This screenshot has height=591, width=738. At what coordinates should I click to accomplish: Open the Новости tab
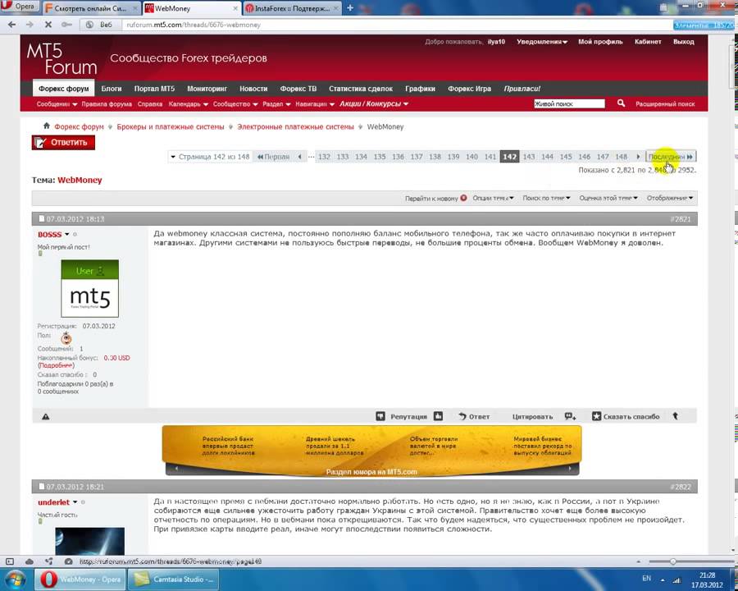click(253, 88)
